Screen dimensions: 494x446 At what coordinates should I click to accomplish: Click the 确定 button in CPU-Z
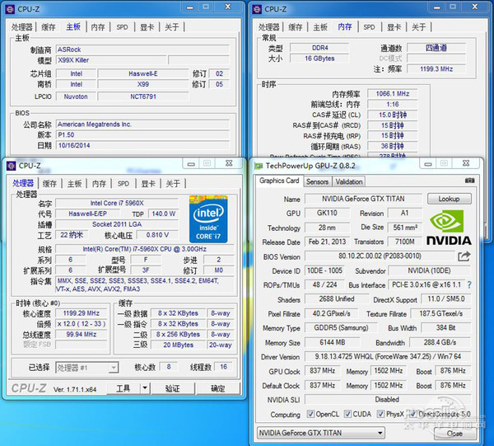click(x=217, y=388)
